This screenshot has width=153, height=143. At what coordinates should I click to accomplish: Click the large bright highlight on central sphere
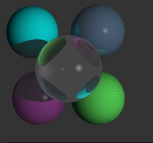pyautogui.click(x=79, y=68)
